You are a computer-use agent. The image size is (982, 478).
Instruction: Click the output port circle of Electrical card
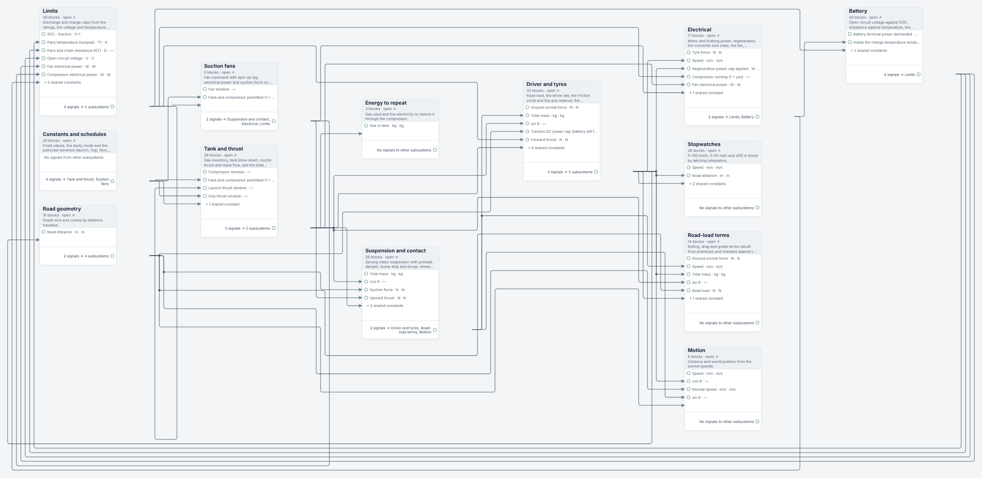tap(757, 117)
